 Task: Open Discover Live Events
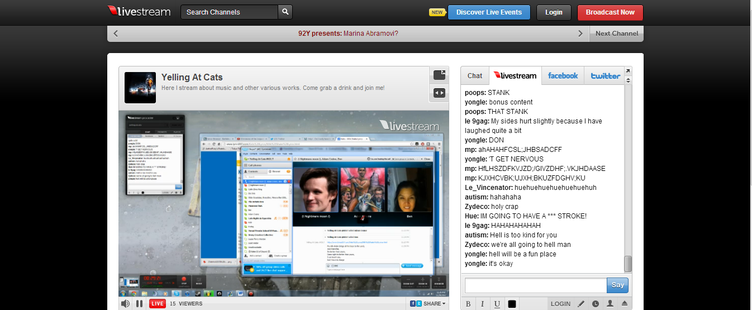[489, 12]
